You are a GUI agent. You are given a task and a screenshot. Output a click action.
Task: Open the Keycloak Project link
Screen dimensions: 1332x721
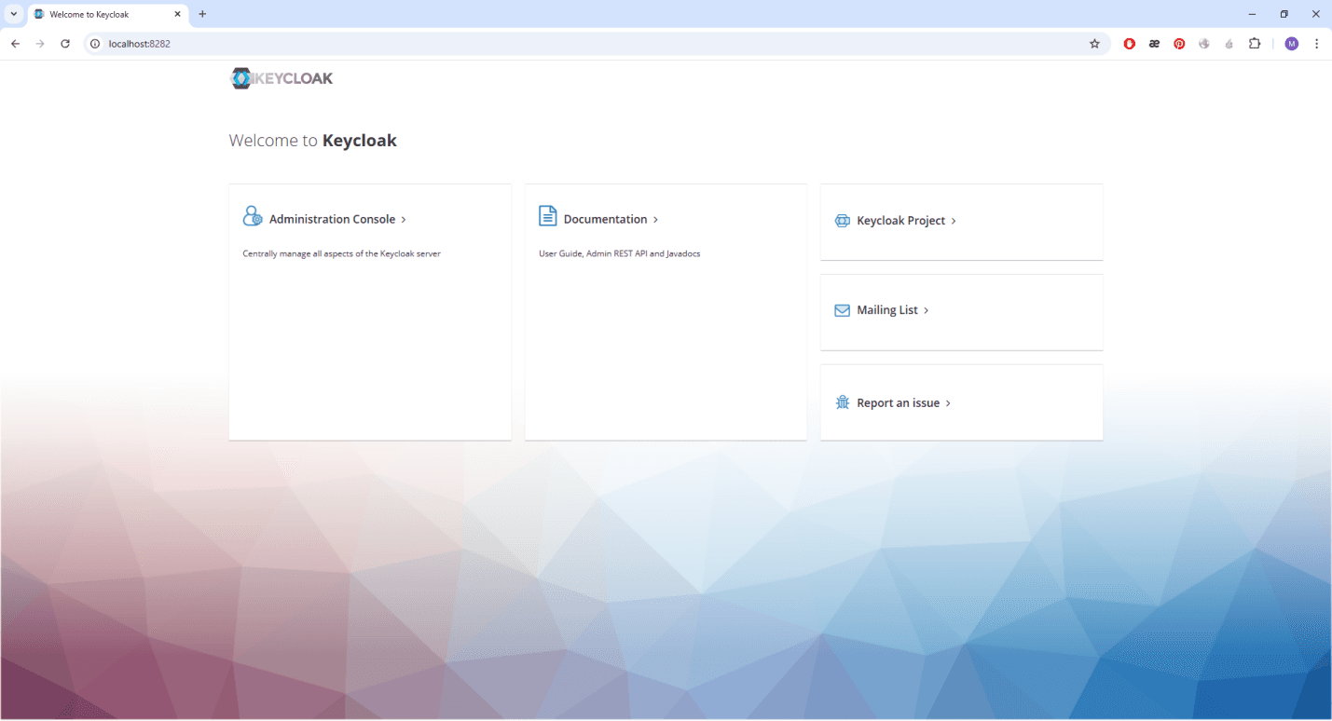coord(901,221)
